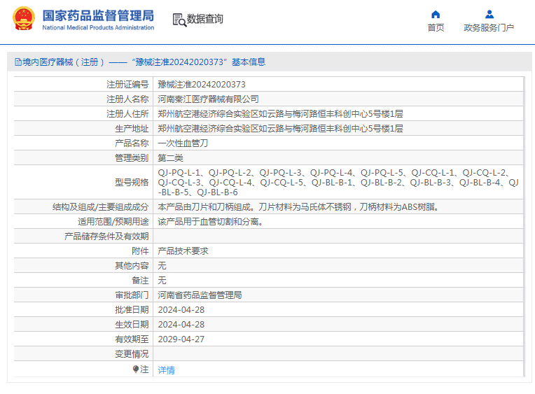Screen dimensions: 535x394
Task: Click 数据查询 label
Action: [204, 19]
